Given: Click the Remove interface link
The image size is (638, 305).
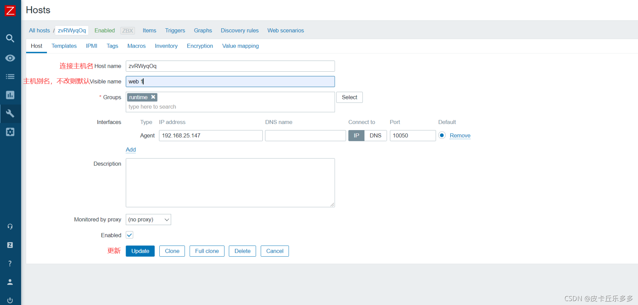Looking at the screenshot, I should 460,135.
